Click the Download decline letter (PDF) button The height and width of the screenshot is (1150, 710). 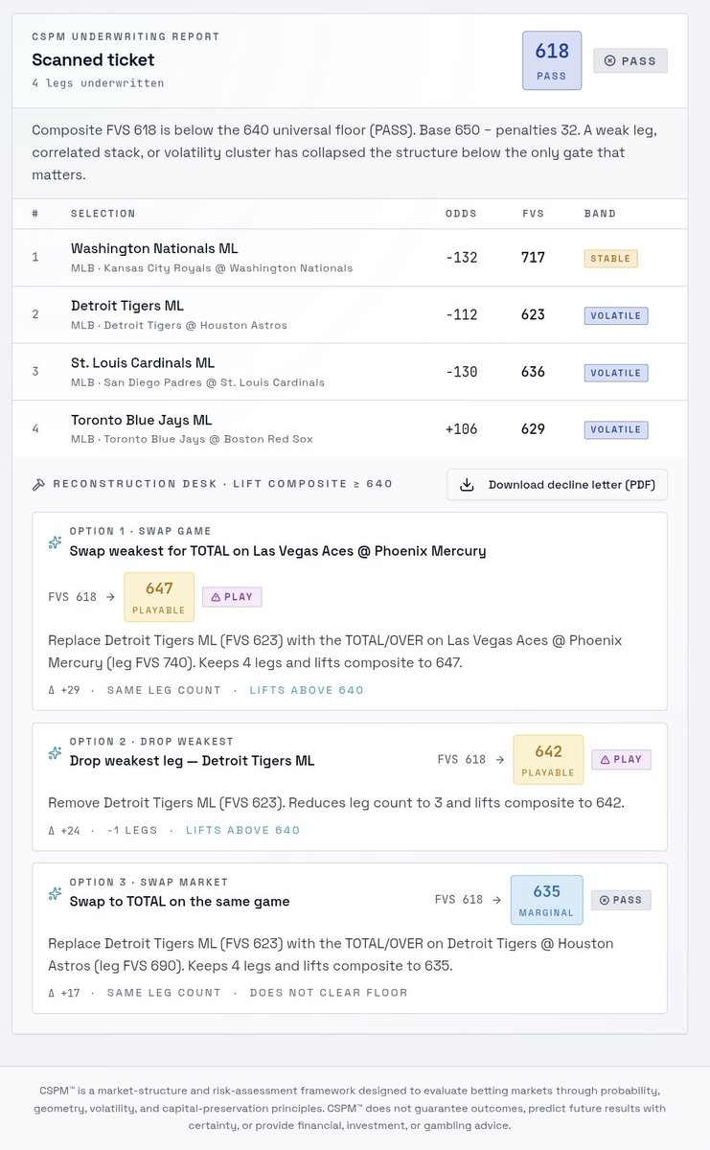coord(558,485)
